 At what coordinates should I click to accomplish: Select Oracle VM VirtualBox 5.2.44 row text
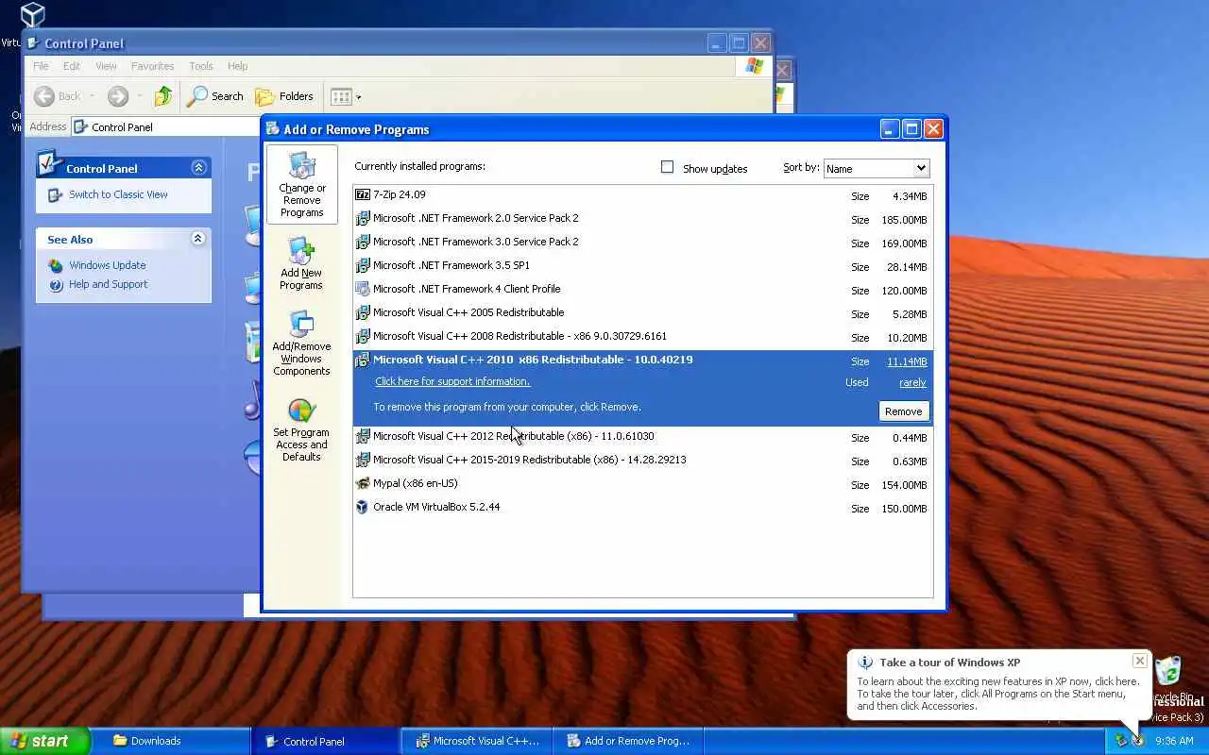[436, 507]
